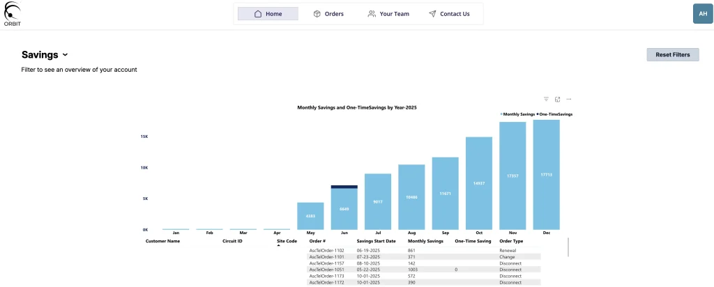Image resolution: width=714 pixels, height=287 pixels.
Task: Click the table's vertical scrollbar
Action: pos(568,247)
